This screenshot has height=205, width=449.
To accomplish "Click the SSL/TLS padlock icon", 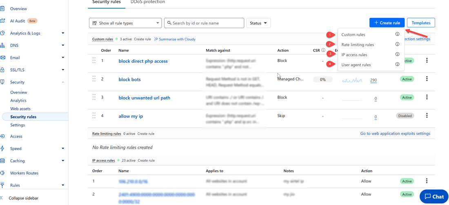I will click(2, 70).
